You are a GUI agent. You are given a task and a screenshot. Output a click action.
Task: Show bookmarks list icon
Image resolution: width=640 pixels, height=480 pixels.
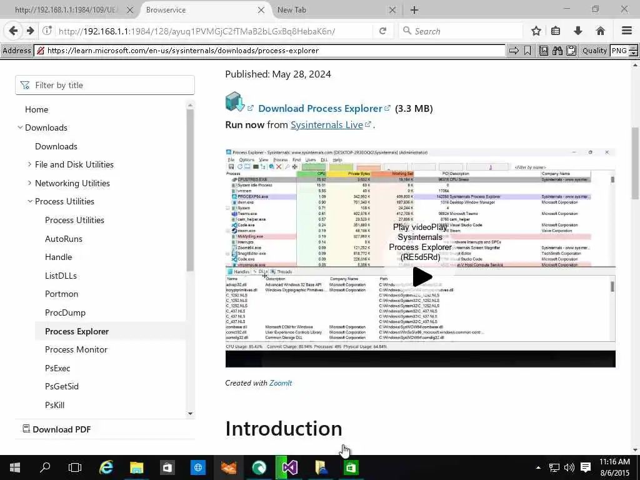(556, 31)
